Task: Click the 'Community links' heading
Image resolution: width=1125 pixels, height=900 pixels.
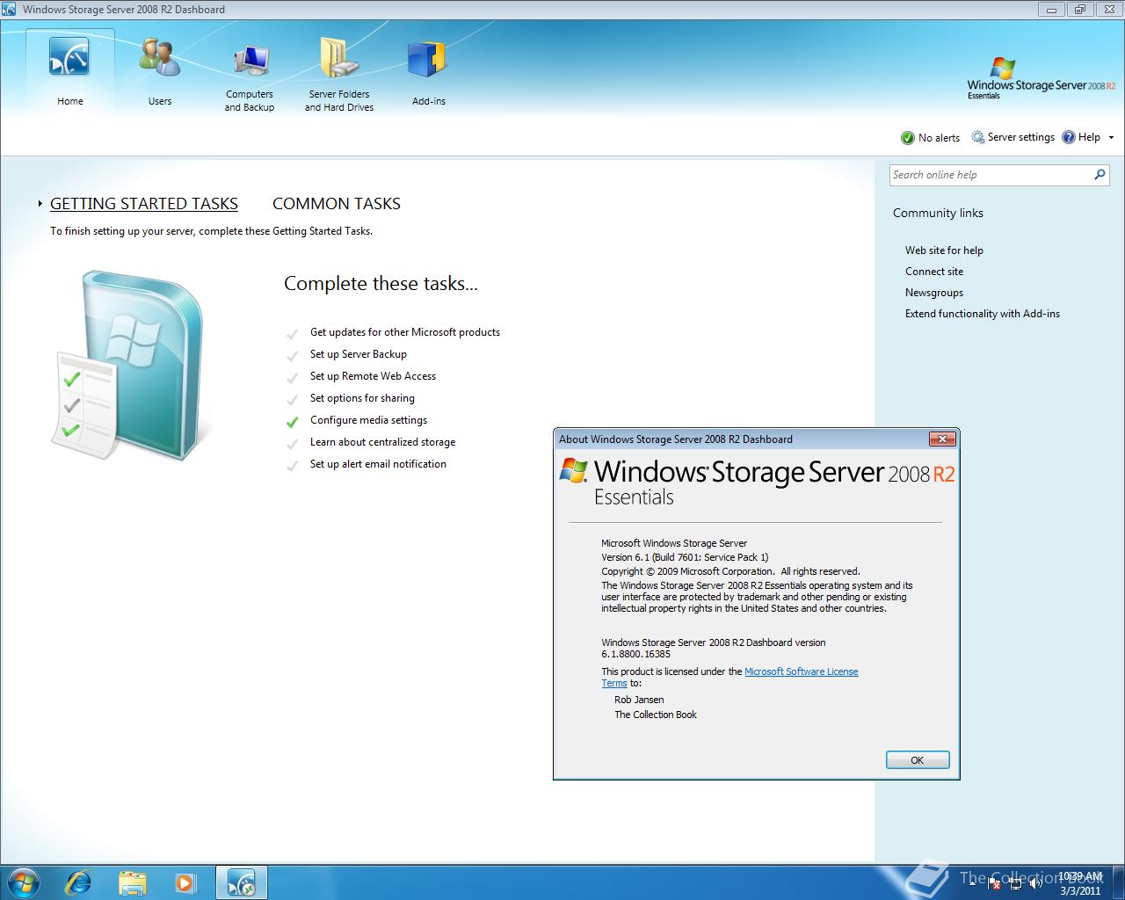Action: pyautogui.click(x=938, y=213)
